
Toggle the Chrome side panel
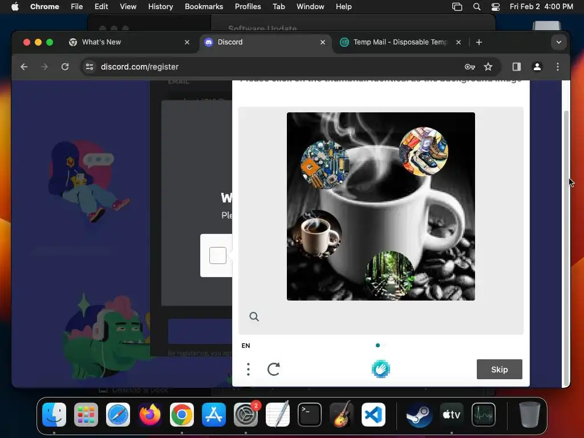517,67
